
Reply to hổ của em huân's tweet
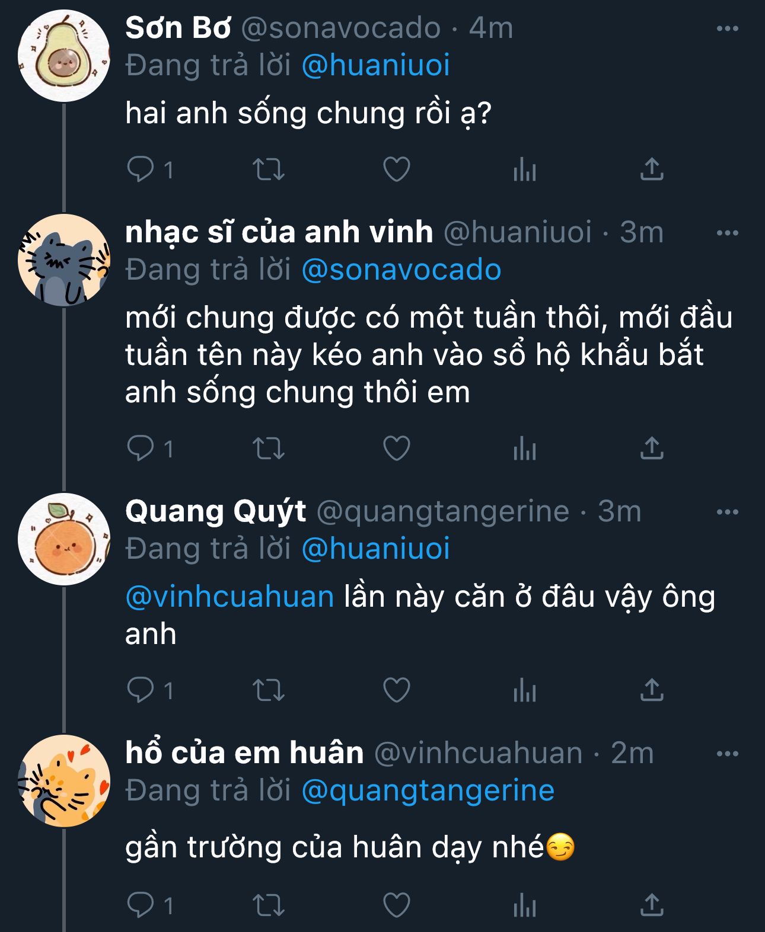point(141,905)
